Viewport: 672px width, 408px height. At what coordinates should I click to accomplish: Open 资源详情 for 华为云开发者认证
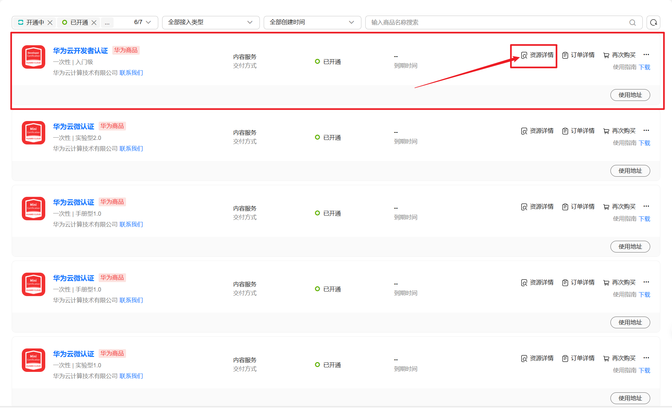537,55
